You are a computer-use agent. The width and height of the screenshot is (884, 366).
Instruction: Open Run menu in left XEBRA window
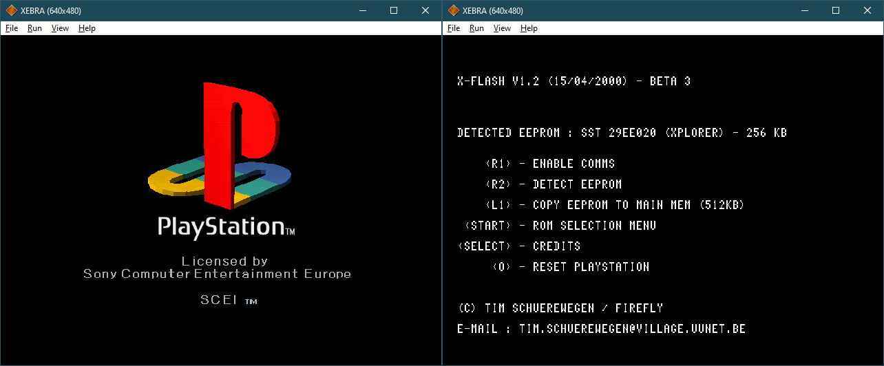pos(34,28)
